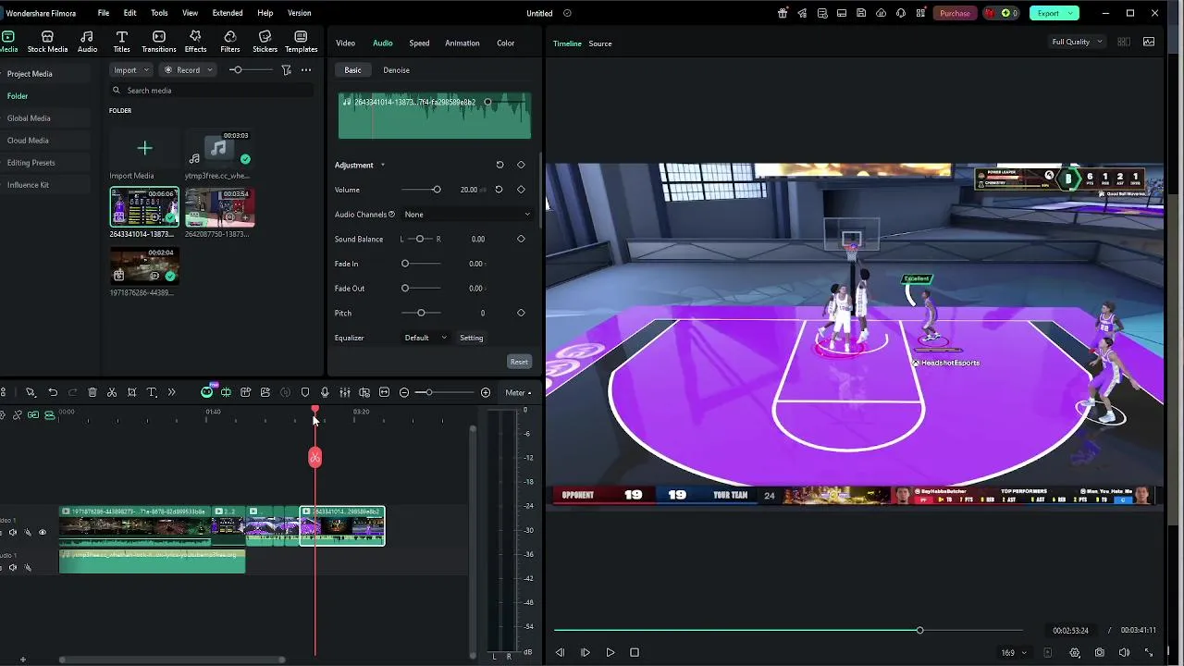Open the Extended menu

pyautogui.click(x=228, y=13)
